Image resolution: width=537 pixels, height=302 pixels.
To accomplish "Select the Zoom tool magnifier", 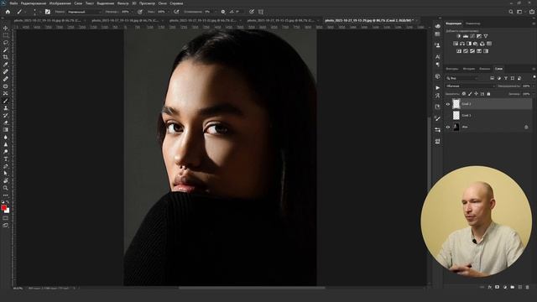I will tap(6, 189).
